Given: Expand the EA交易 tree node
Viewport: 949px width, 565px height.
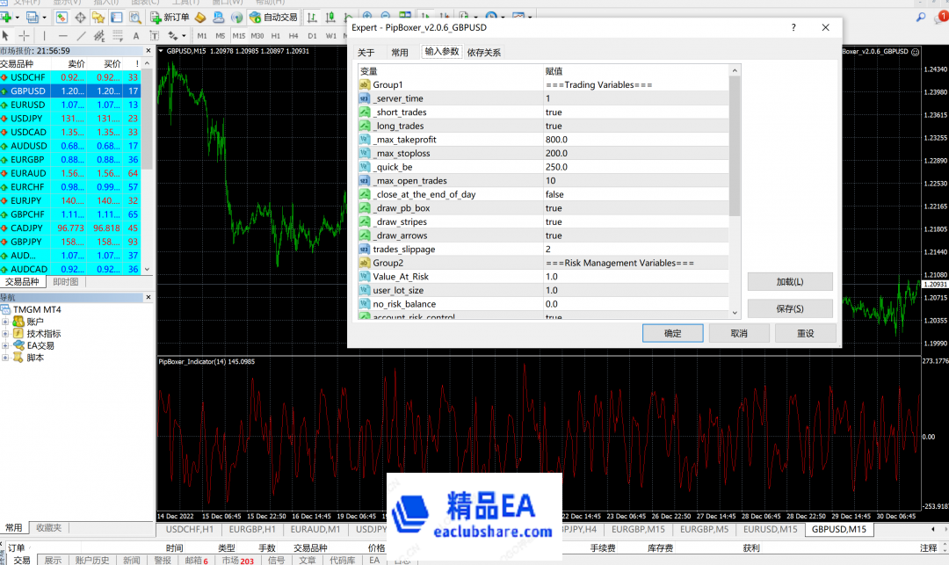Looking at the screenshot, I should pyautogui.click(x=5, y=345).
